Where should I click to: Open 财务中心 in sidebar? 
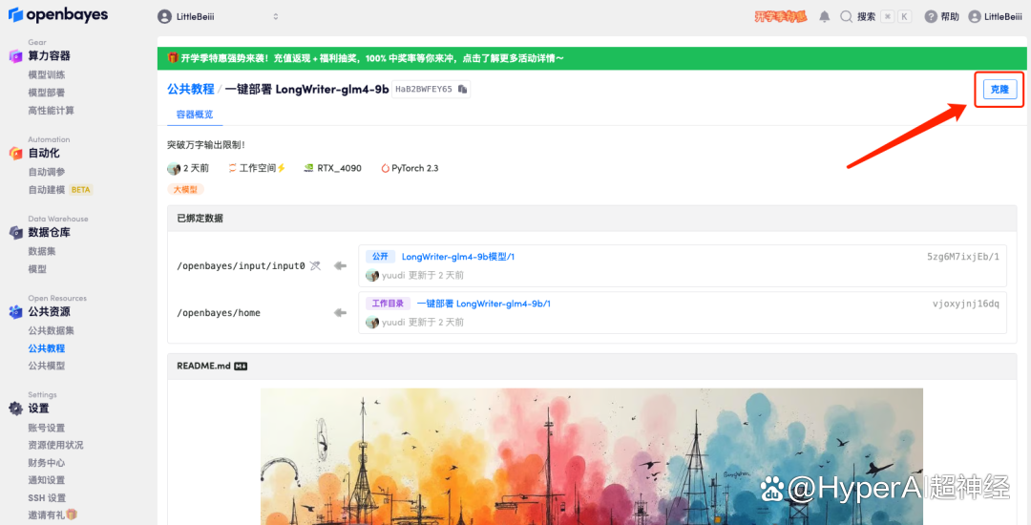point(47,463)
